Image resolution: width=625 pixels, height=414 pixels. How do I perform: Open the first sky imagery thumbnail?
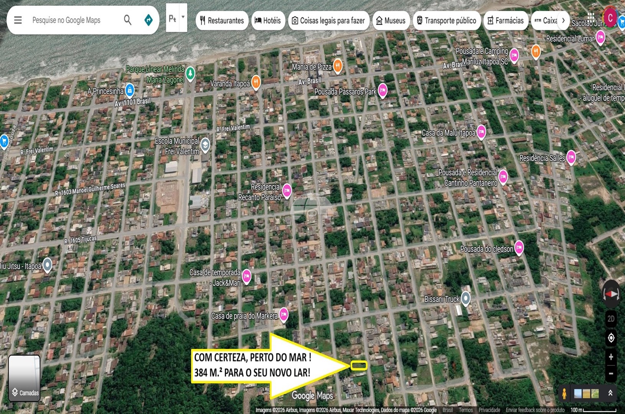pyautogui.click(x=578, y=393)
